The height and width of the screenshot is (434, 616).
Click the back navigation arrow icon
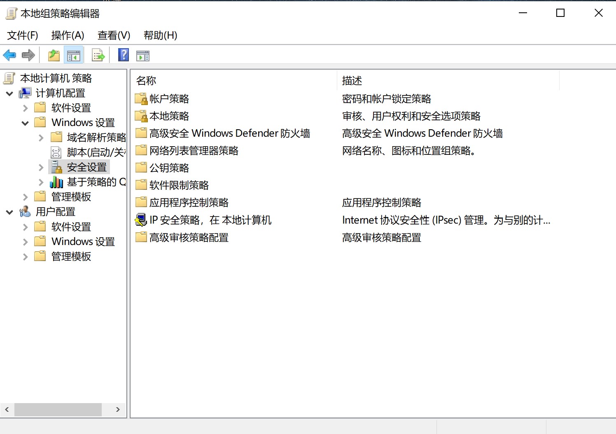tap(9, 54)
